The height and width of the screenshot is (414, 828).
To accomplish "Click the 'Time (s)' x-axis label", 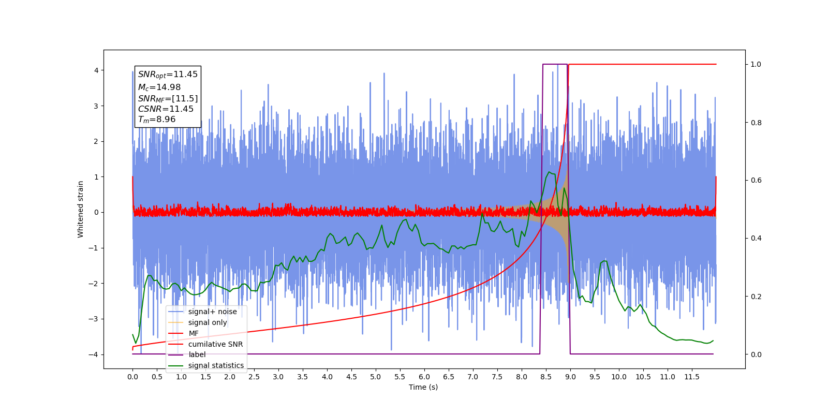I will [423, 387].
